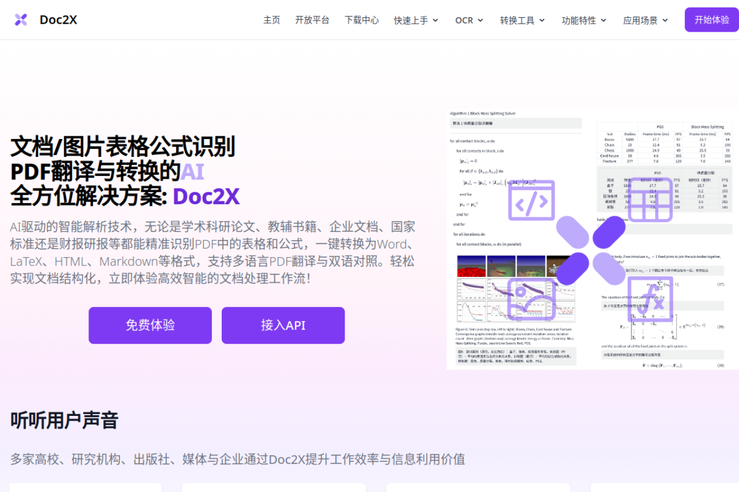Screen dimensions: 739x492
Task: Open the 应用场景 dropdown
Action: click(645, 20)
